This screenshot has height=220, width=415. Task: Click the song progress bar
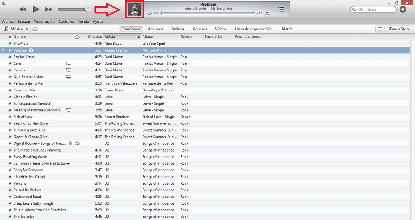coord(208,13)
